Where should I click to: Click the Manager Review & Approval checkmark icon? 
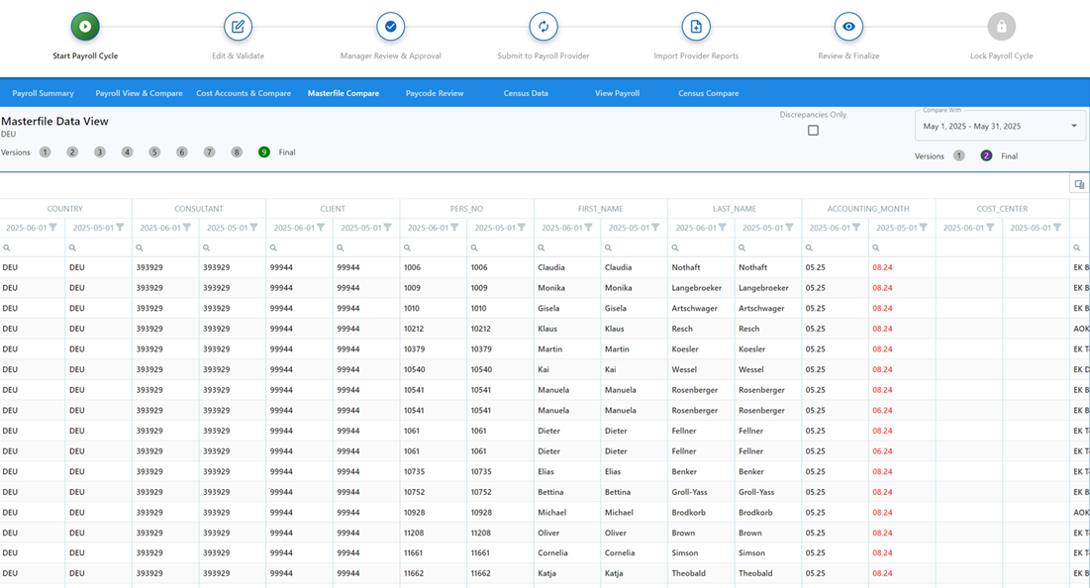click(x=390, y=27)
